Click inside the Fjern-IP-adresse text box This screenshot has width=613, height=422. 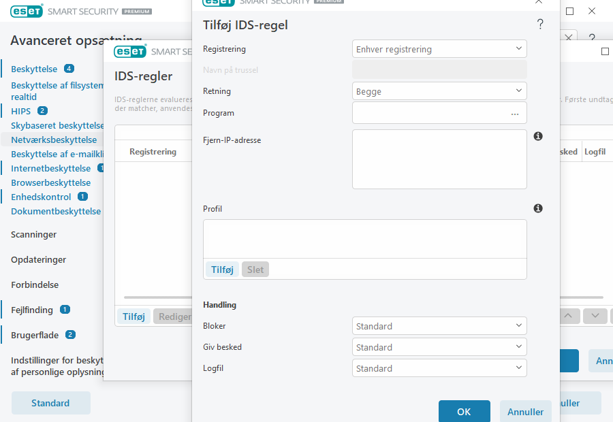point(439,159)
